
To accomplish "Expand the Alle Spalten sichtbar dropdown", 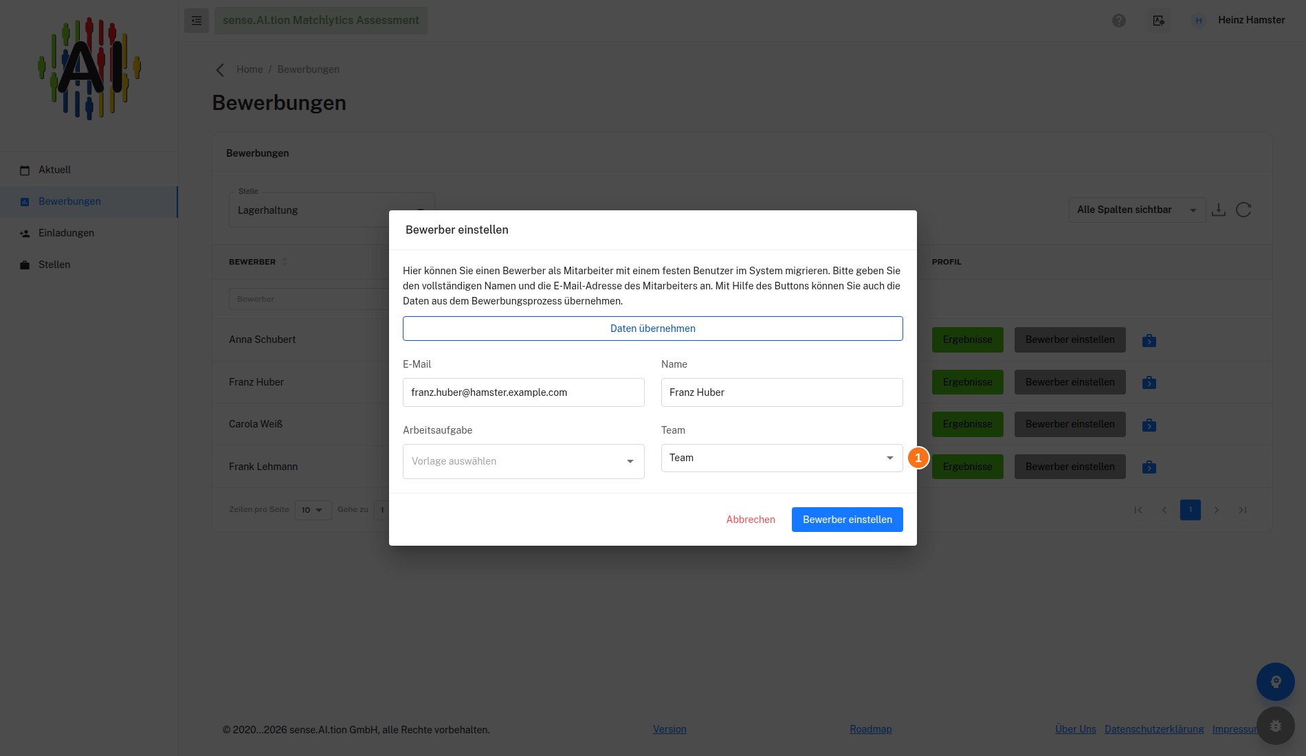I will point(1137,210).
